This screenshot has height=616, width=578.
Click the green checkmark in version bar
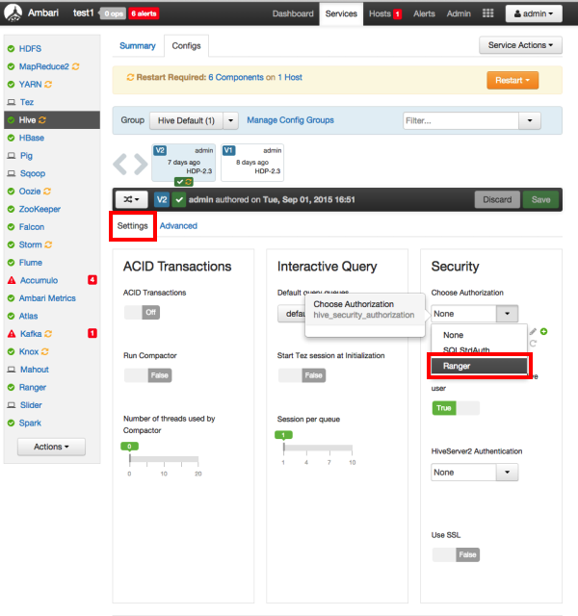(x=179, y=199)
